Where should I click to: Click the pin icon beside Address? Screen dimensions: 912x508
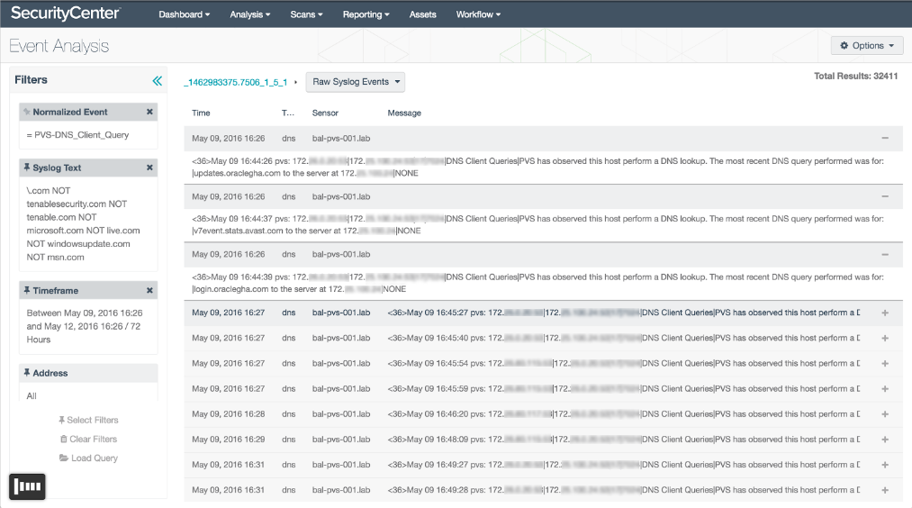[x=27, y=373]
